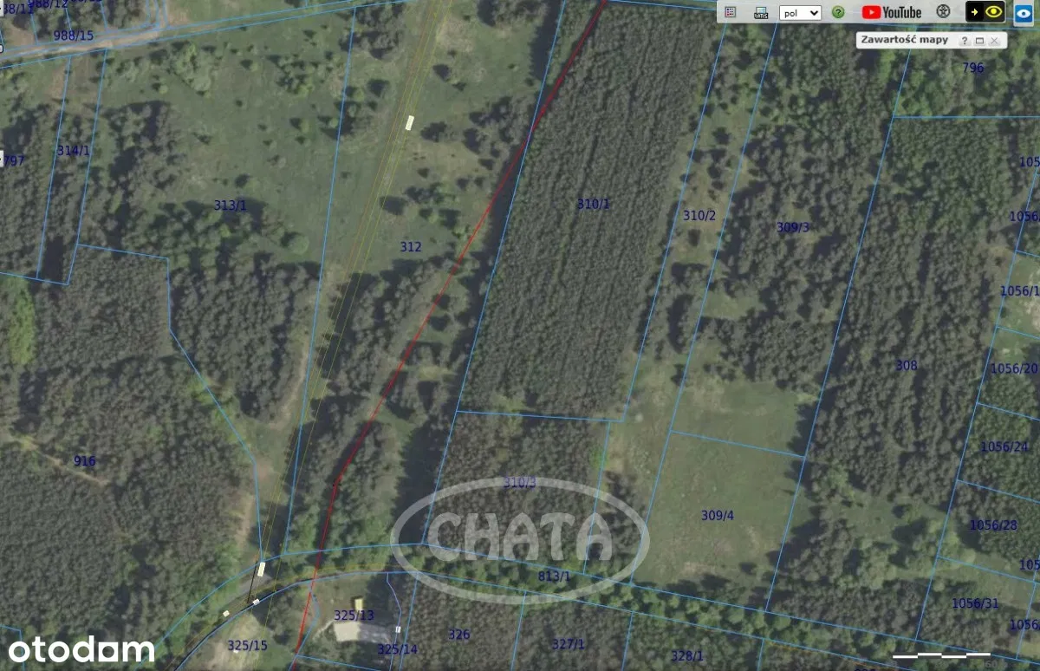Click the blue eye accessibility icon
Screen dimensions: 1040x671
1023,12
